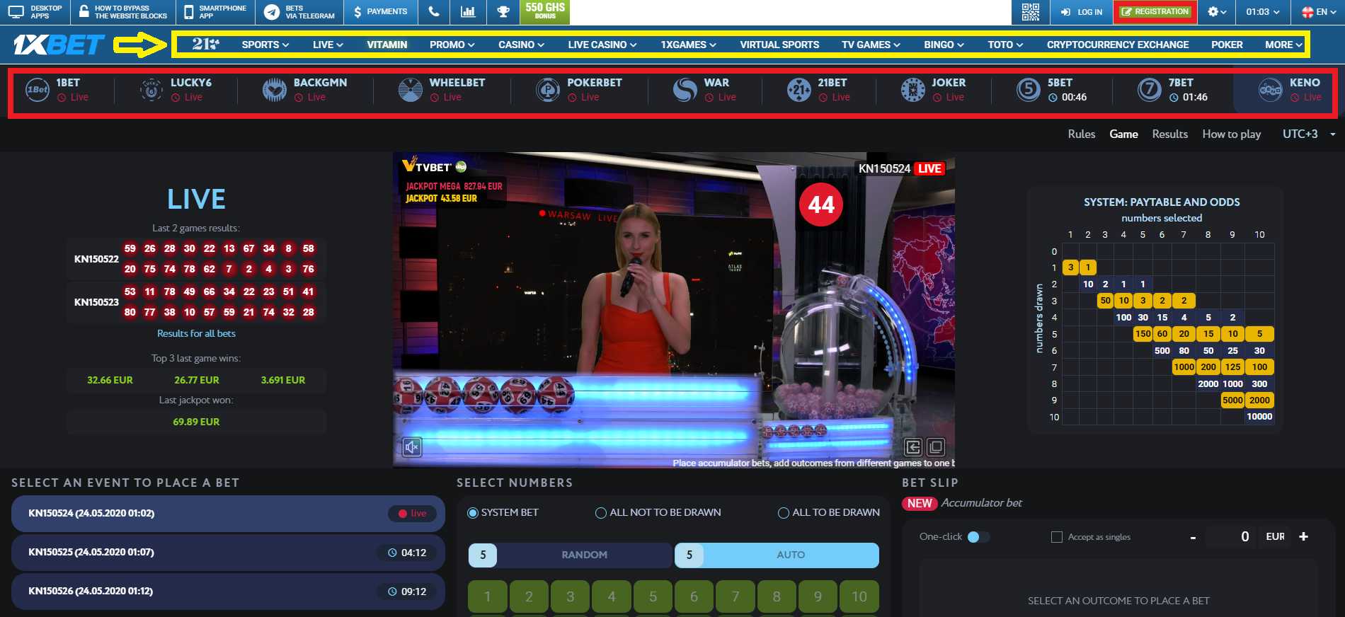
Task: Unmute the live video stream
Action: tap(412, 447)
